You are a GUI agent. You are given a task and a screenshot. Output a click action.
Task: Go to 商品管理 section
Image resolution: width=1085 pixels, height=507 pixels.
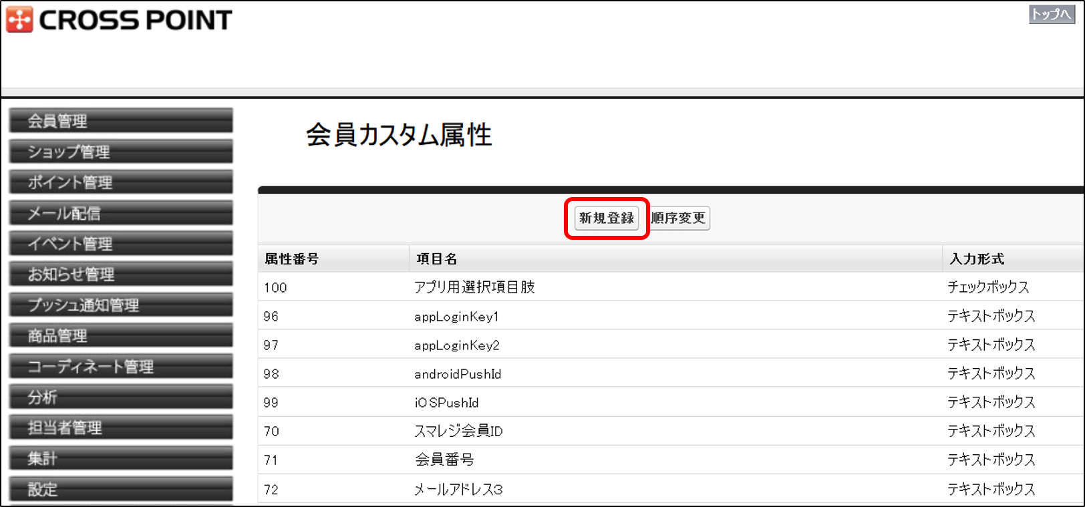(x=121, y=336)
